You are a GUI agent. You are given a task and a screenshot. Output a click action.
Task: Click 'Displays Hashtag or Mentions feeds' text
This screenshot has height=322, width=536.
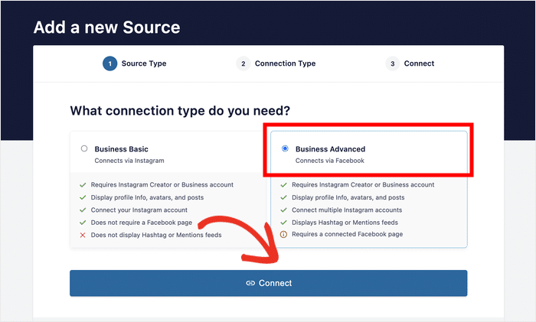(345, 223)
